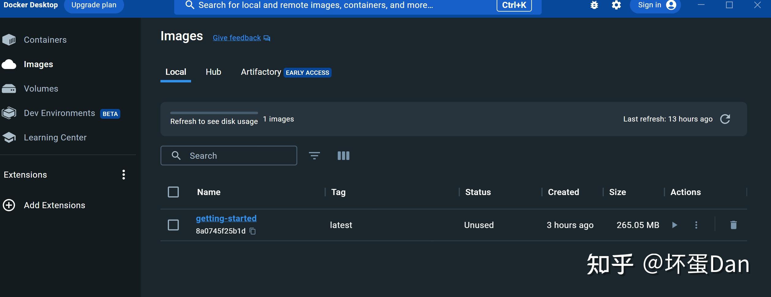Click the 'latest' tag cell
The height and width of the screenshot is (297, 771).
(341, 225)
